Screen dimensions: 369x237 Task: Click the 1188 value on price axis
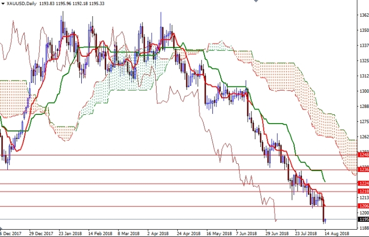(364, 228)
